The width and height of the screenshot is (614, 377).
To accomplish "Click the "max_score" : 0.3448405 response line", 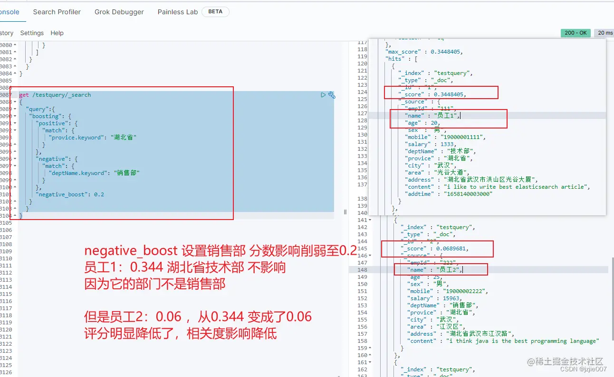I will pos(424,52).
